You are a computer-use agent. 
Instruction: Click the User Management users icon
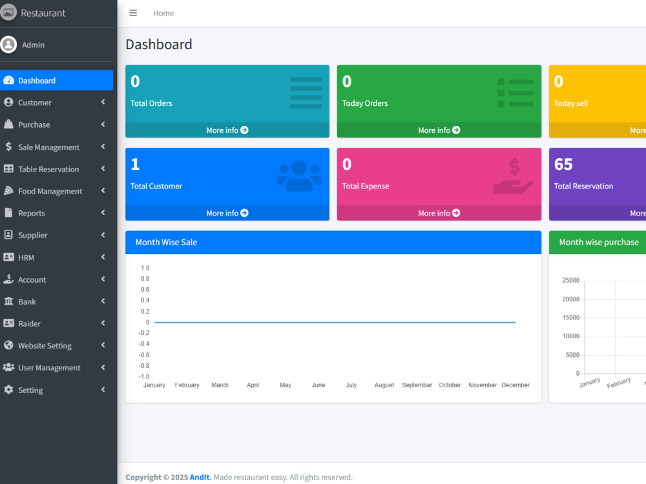pos(8,367)
